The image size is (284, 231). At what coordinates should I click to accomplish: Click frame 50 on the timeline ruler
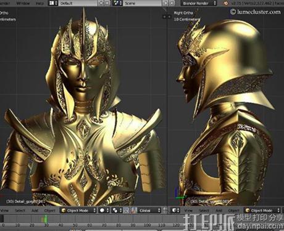coord(75,225)
